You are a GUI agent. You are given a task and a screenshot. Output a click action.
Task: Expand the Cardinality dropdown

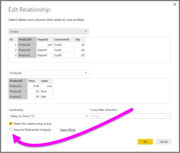click(x=49, y=116)
